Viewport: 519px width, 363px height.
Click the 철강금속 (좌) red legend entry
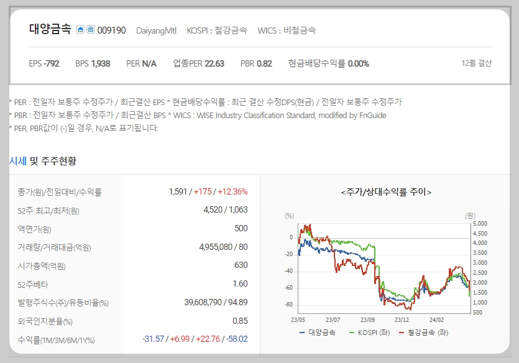pyautogui.click(x=423, y=333)
